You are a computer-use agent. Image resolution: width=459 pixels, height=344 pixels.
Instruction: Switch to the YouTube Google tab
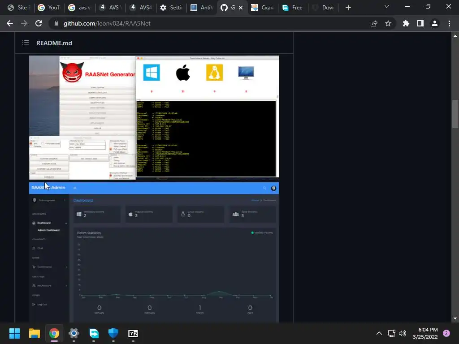pyautogui.click(x=49, y=8)
